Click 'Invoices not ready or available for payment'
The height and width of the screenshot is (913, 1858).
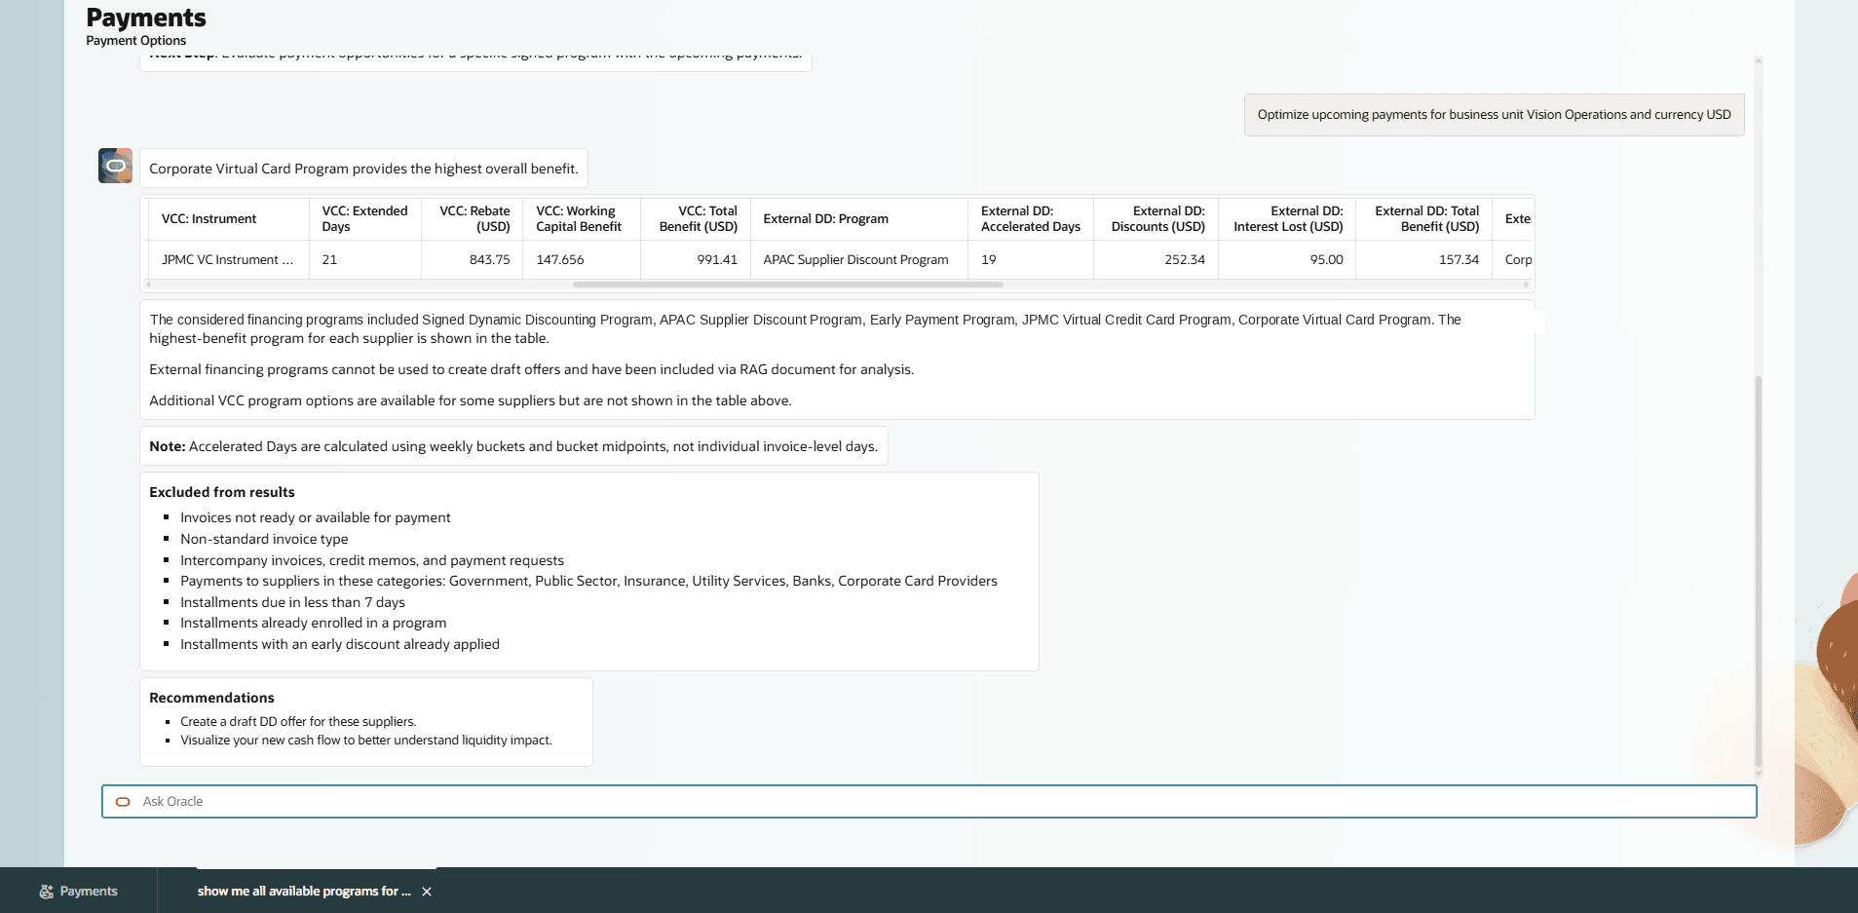316,517
